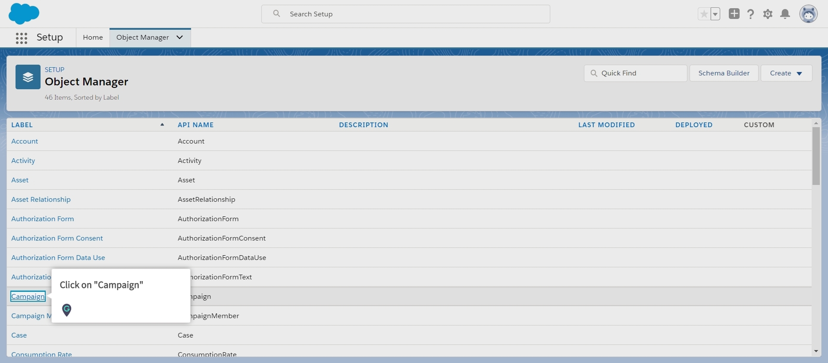Click the favorites star icon

pos(704,14)
